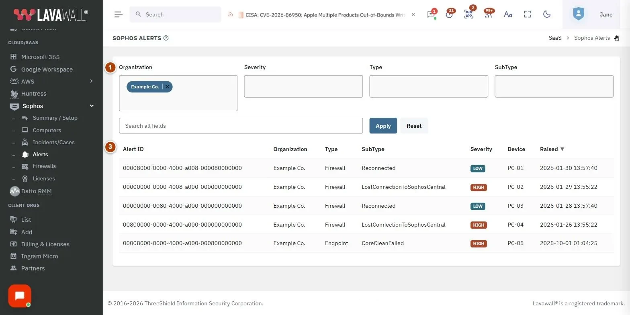Viewport: 630px width, 315px height.
Task: Sort by the Raised column arrow
Action: pos(562,149)
